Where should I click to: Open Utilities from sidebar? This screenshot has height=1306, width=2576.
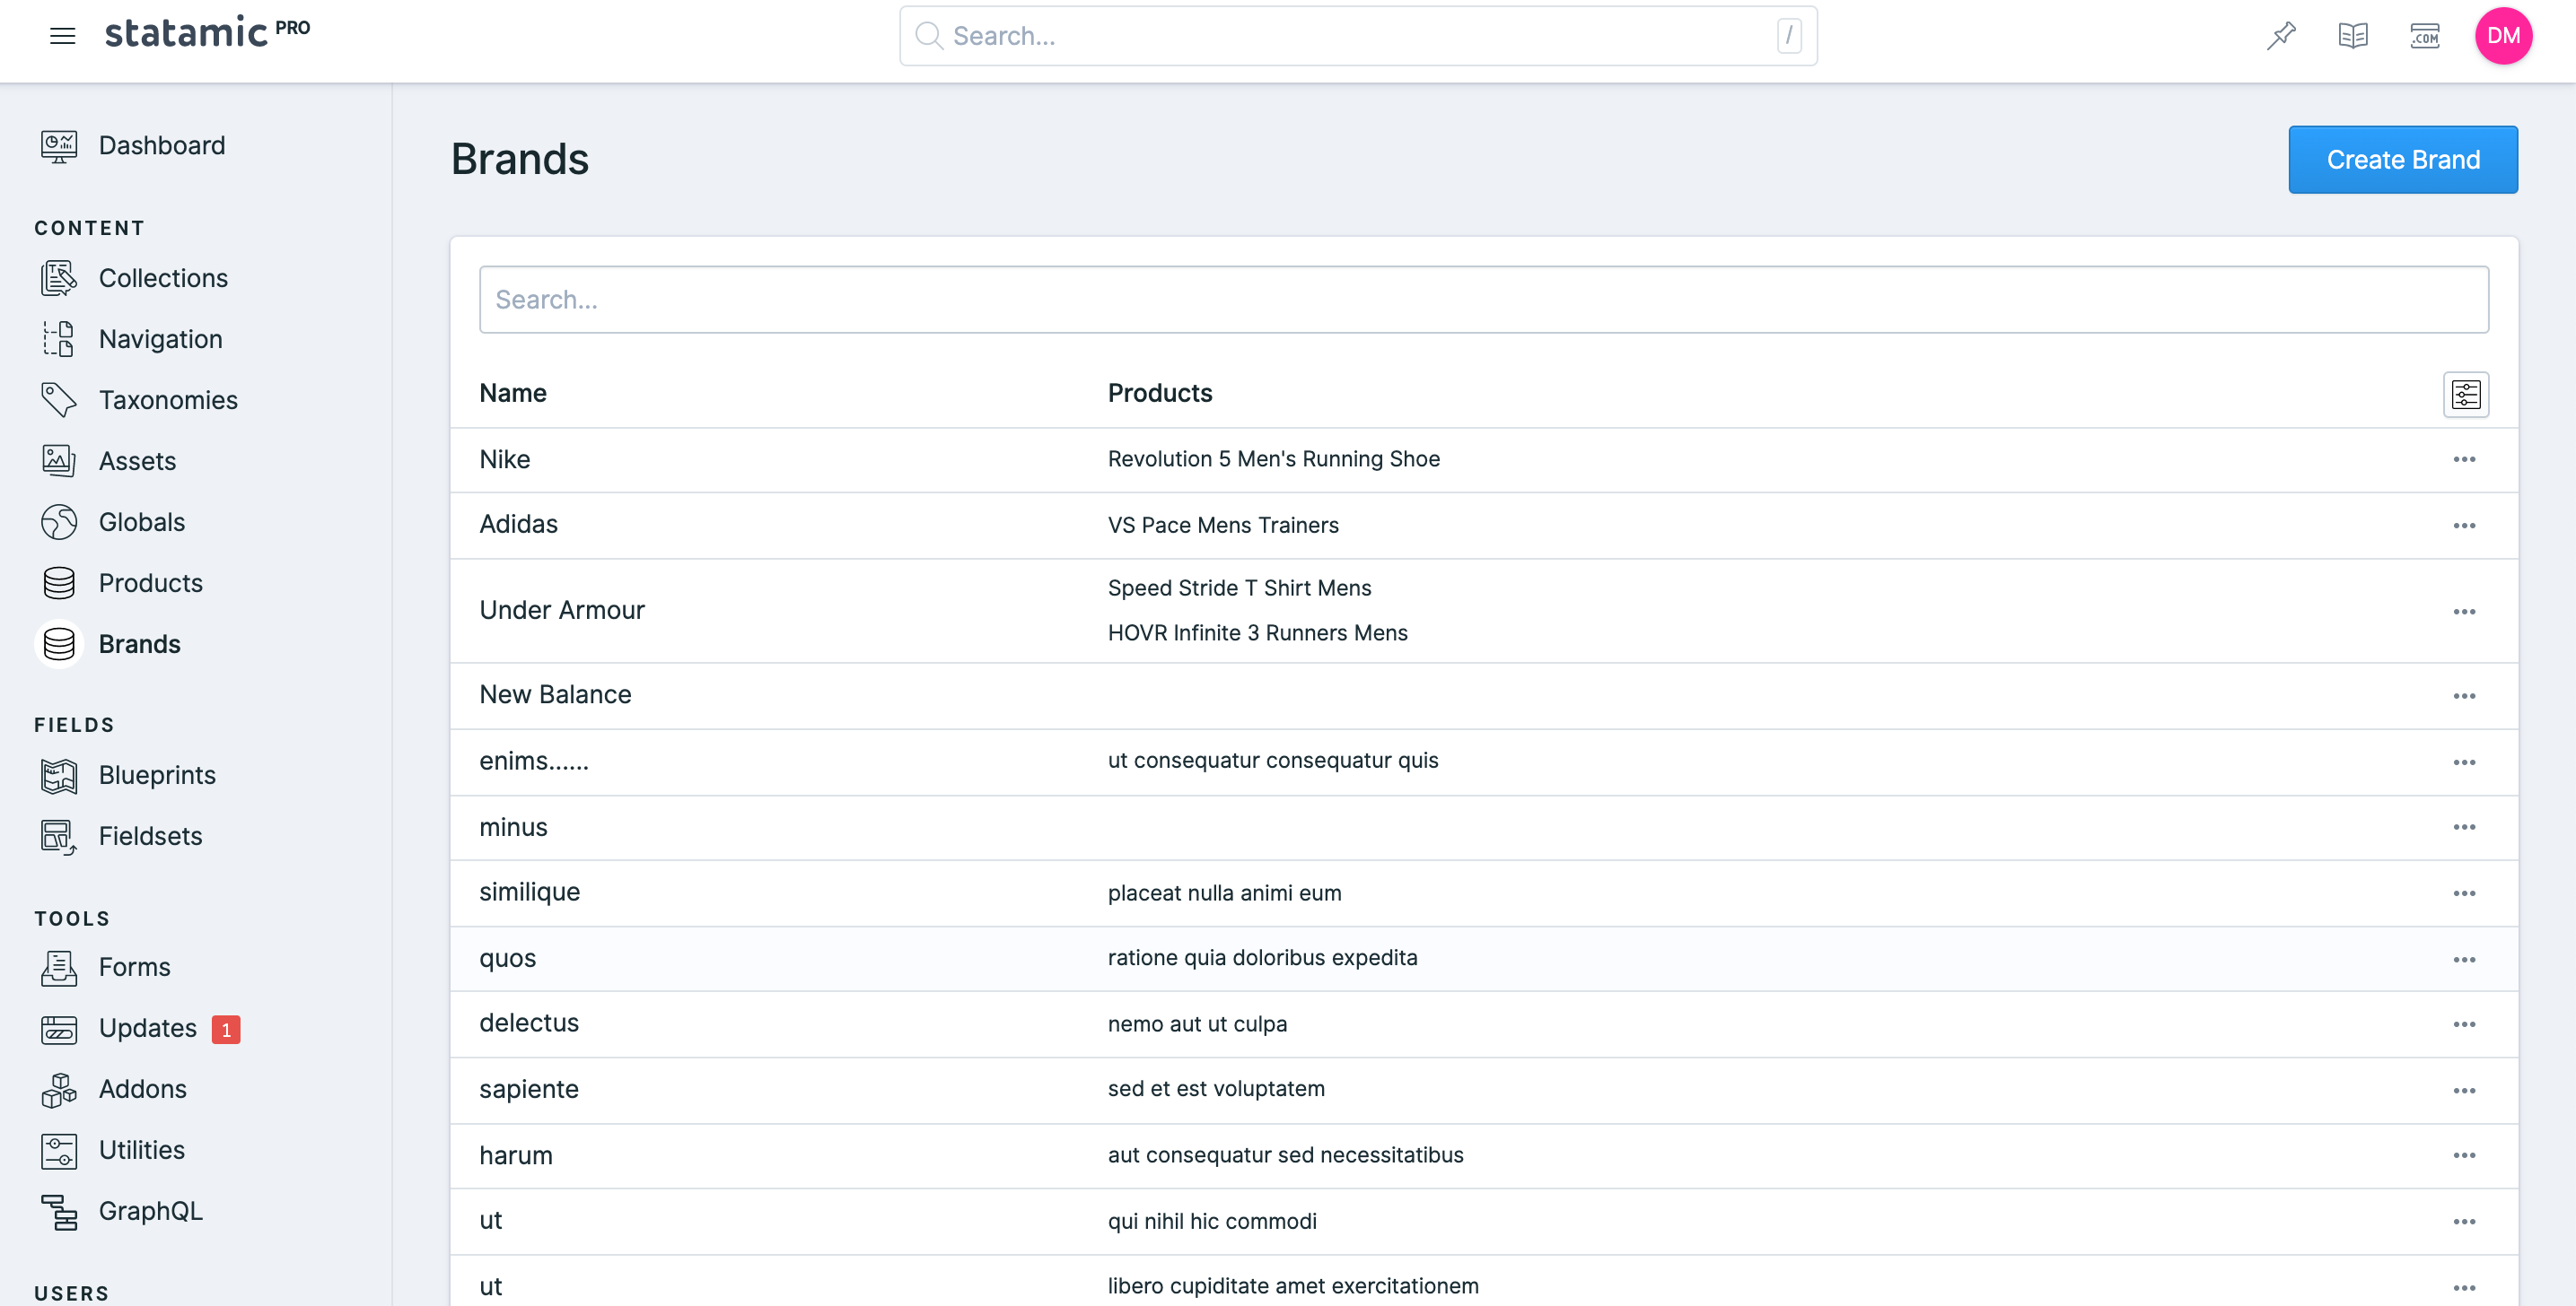[142, 1151]
